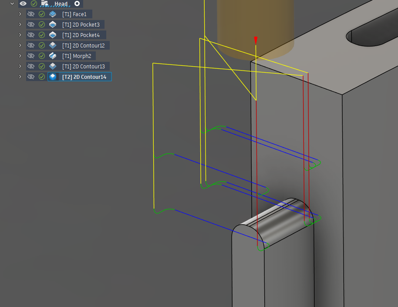Click the Morph2 operation type icon
The width and height of the screenshot is (398, 307).
(x=53, y=56)
